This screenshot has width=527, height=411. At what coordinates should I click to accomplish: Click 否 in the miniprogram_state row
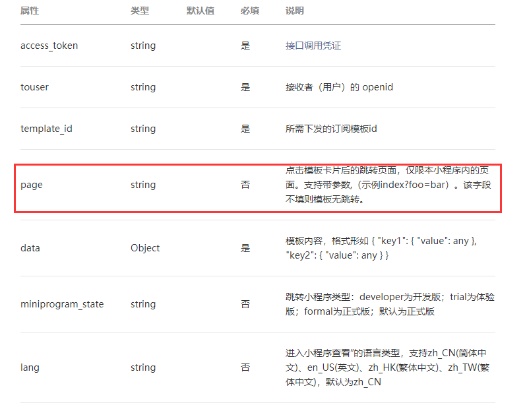[245, 304]
